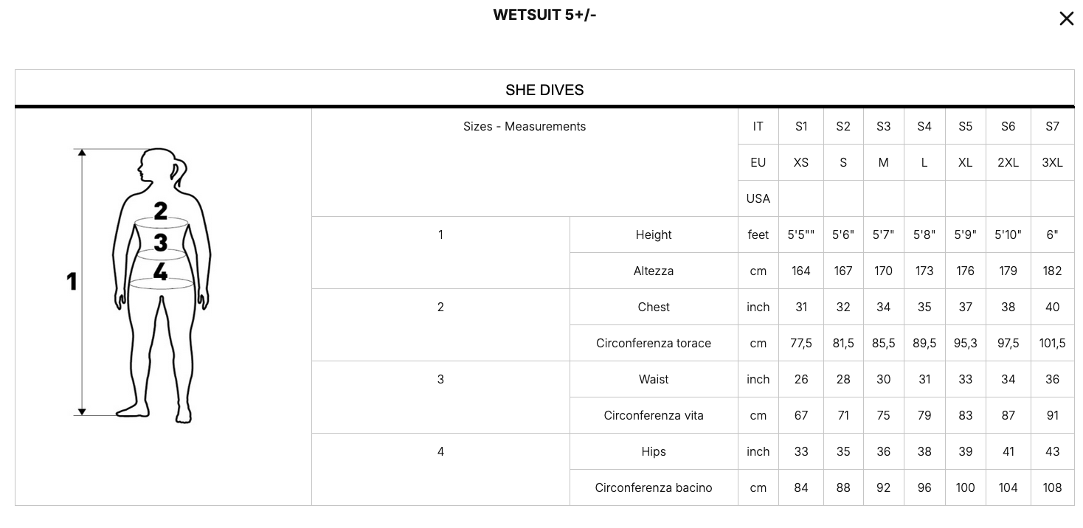Click the USA row label
Screen dimensions: 1083x528
(x=758, y=198)
